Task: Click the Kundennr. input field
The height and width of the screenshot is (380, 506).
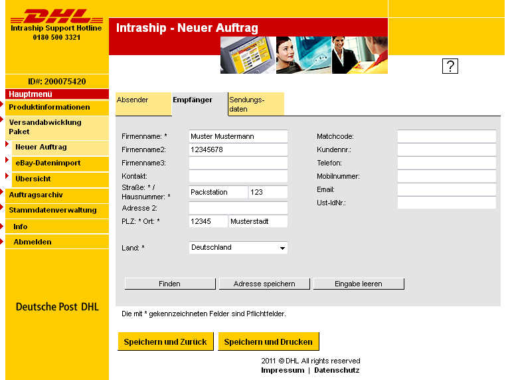Action: click(447, 149)
